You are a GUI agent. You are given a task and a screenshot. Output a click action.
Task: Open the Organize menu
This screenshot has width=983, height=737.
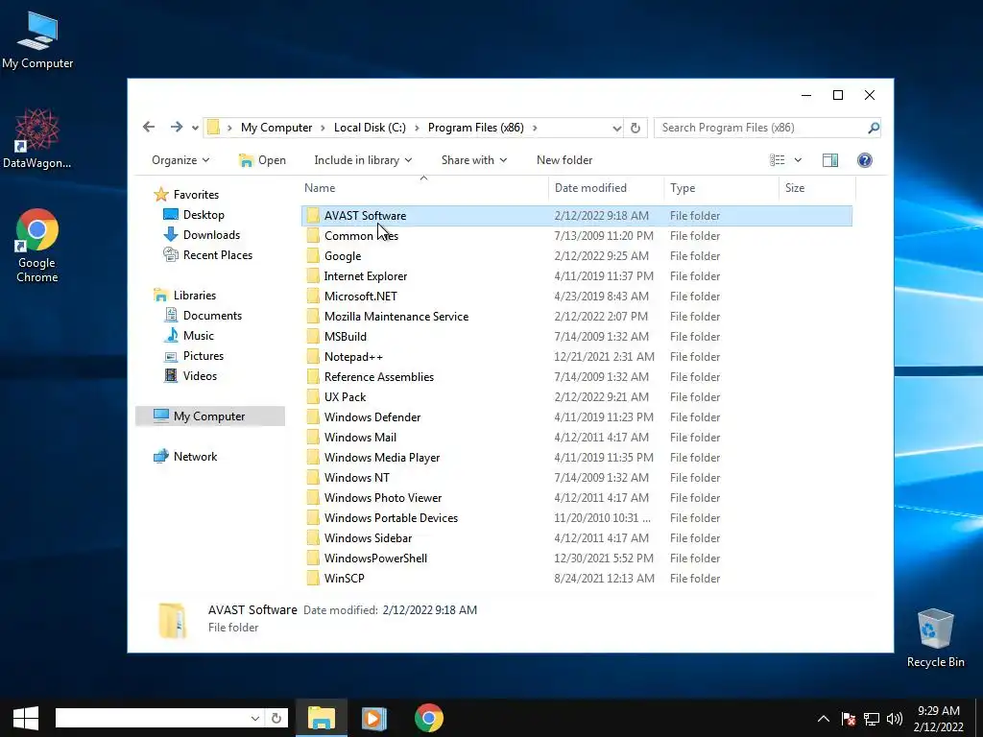[180, 160]
